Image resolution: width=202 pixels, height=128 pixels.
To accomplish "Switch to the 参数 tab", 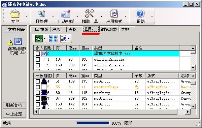I will [127, 30].
